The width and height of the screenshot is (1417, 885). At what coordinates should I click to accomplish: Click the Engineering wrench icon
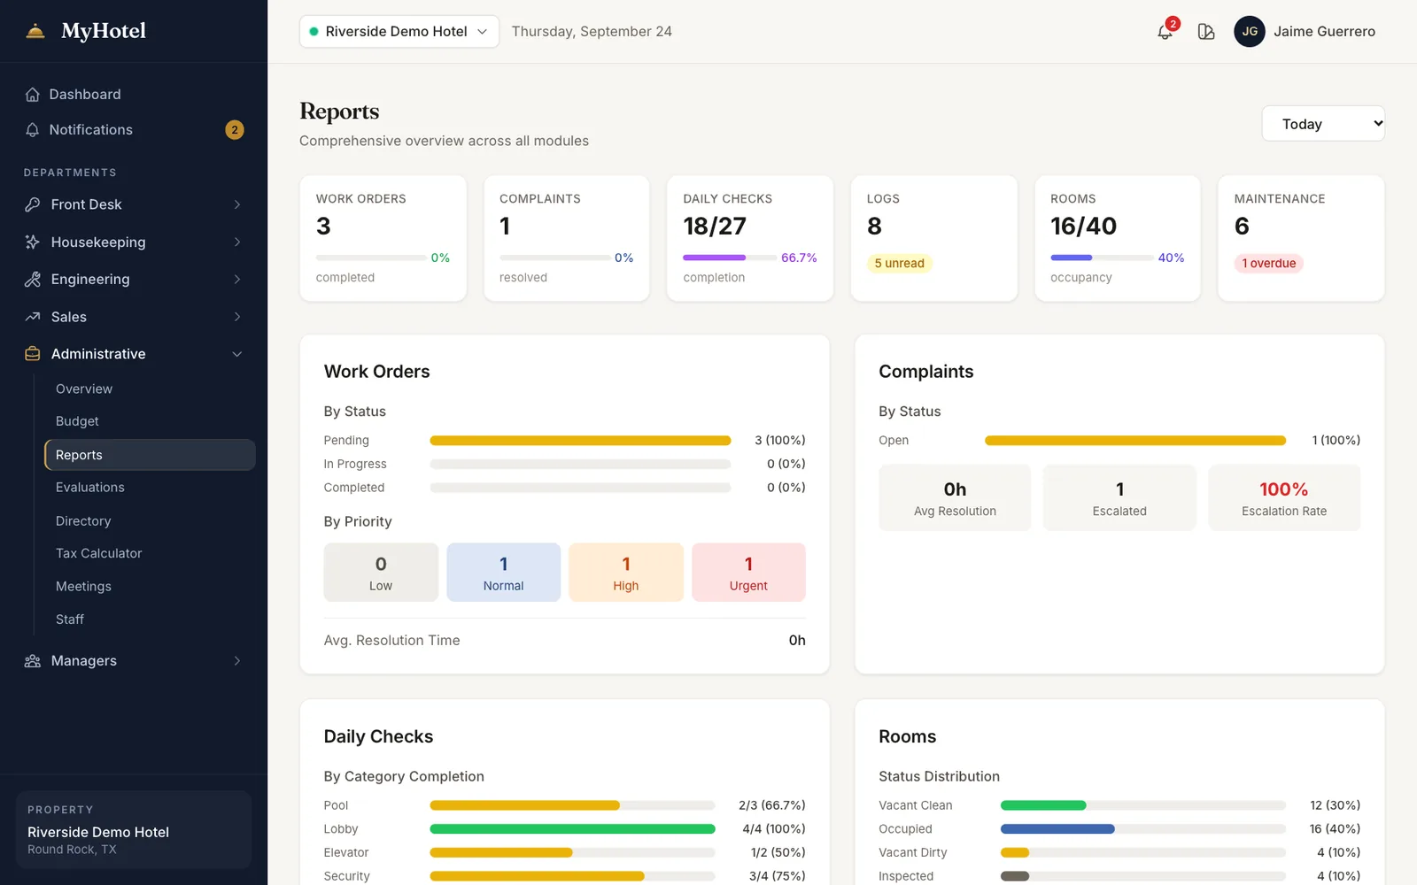pyautogui.click(x=33, y=280)
